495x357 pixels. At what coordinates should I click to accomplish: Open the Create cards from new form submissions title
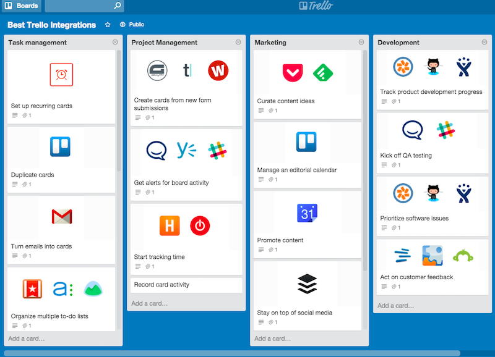pos(173,104)
